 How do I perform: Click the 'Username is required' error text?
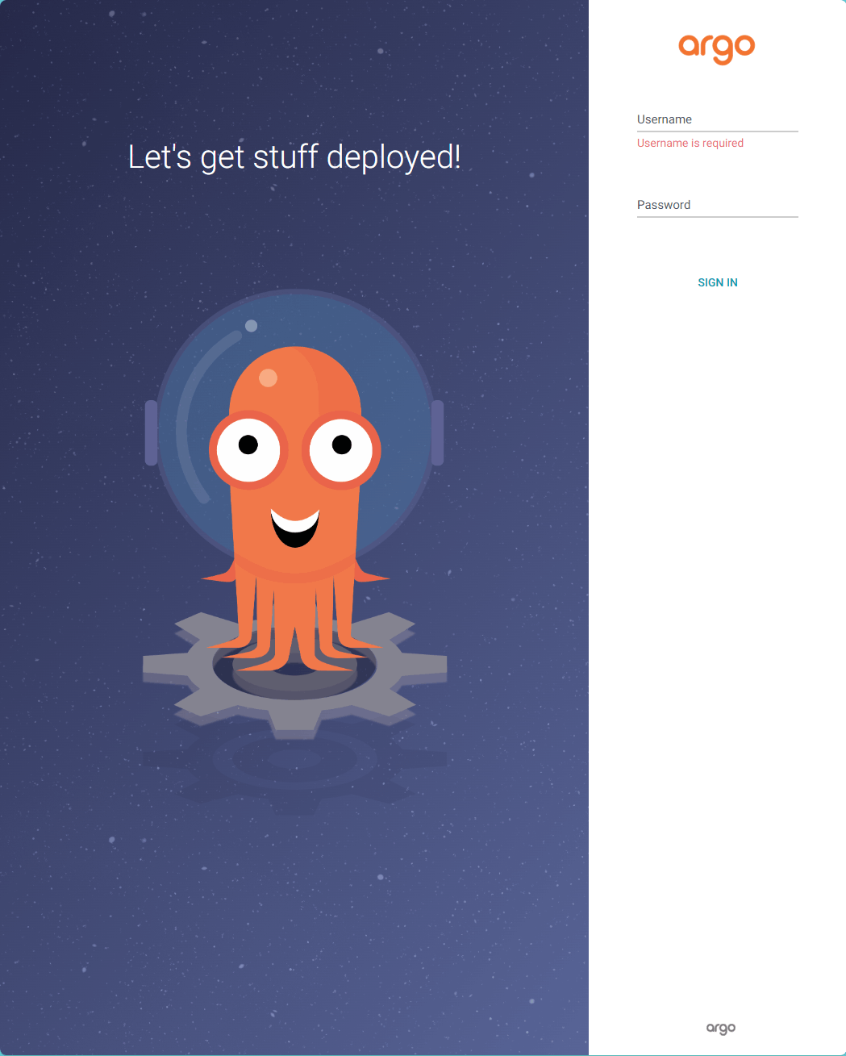tap(690, 143)
